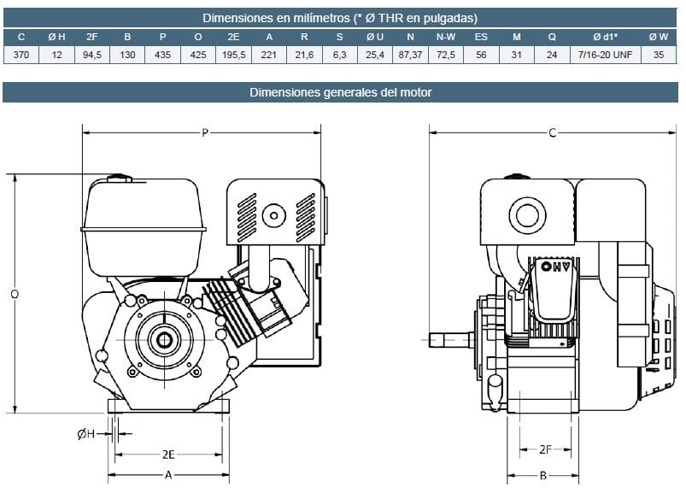
Task: Click the value cell '72,5'
Action: point(446,56)
